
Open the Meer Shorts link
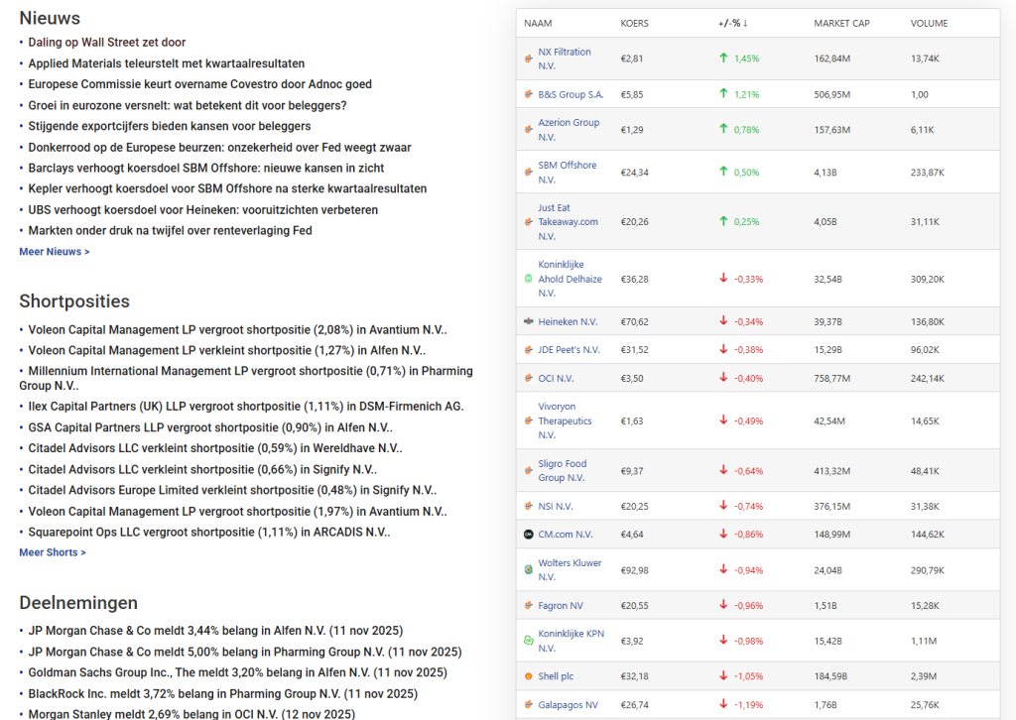(53, 552)
